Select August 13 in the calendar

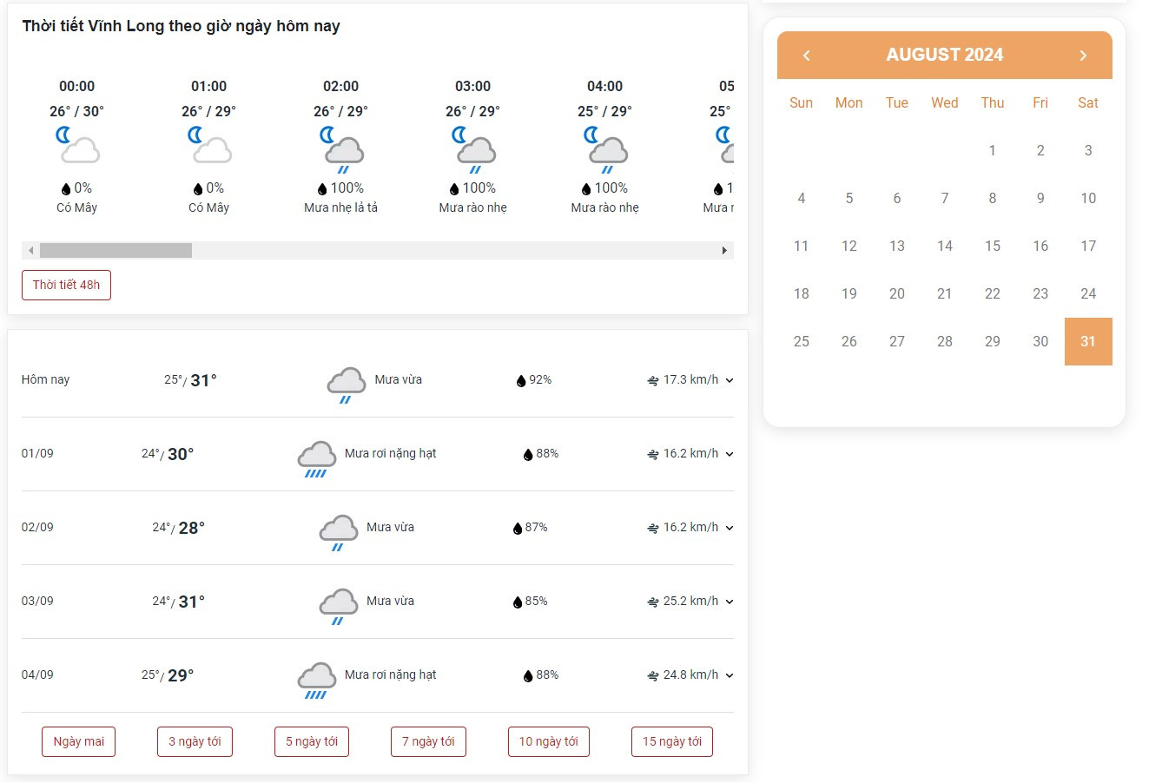897,246
